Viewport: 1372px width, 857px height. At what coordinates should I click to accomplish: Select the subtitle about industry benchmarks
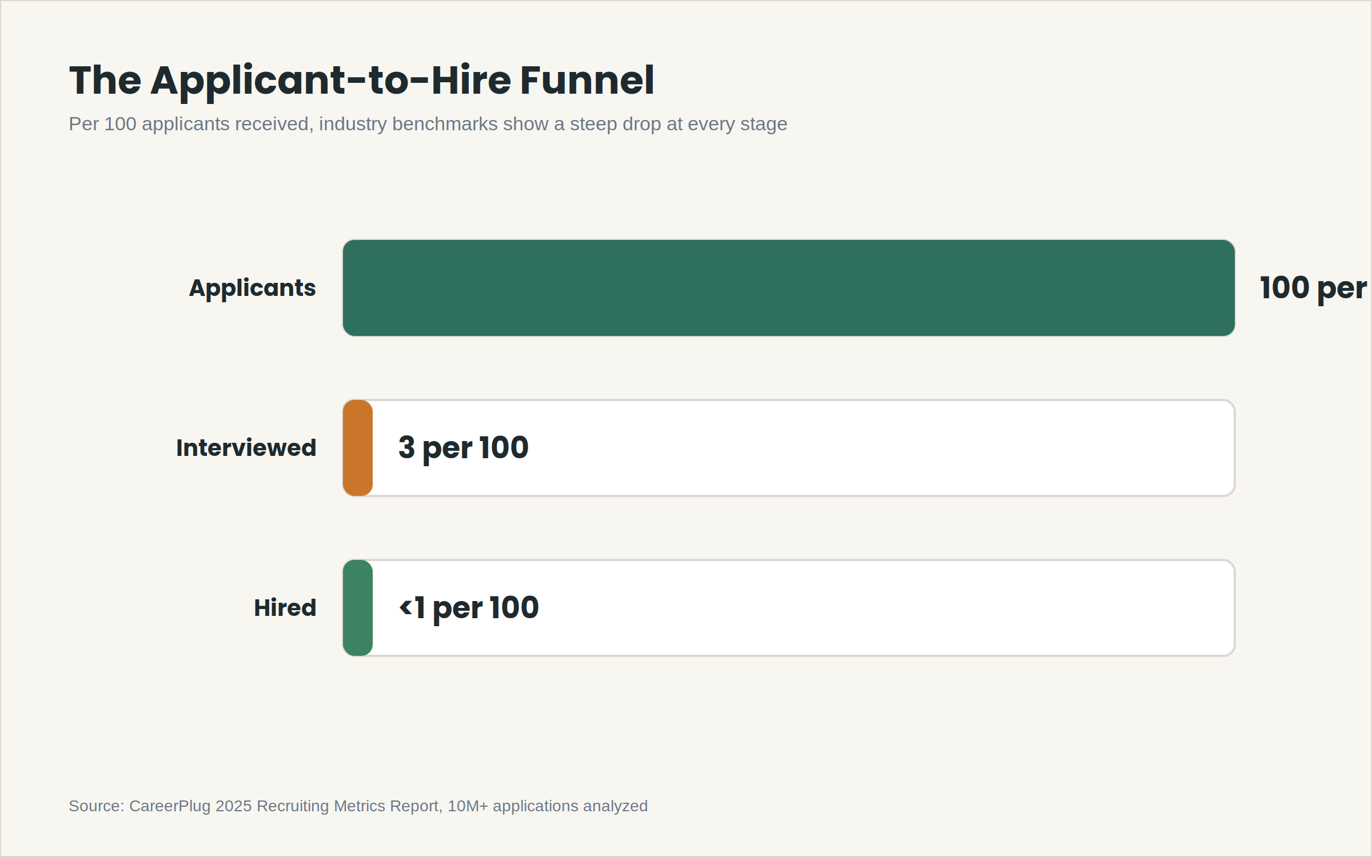[428, 124]
